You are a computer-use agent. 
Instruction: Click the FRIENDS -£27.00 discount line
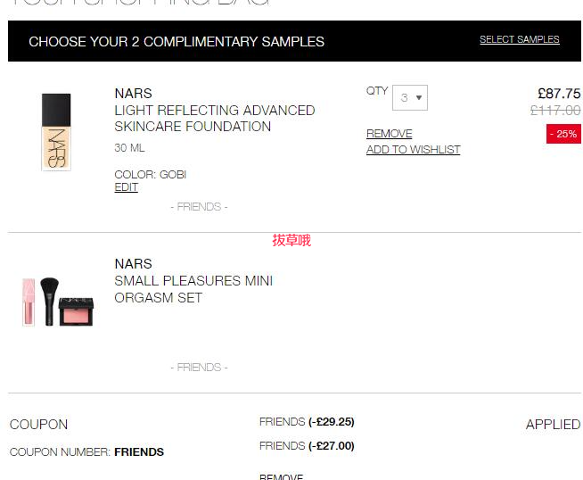point(307,446)
